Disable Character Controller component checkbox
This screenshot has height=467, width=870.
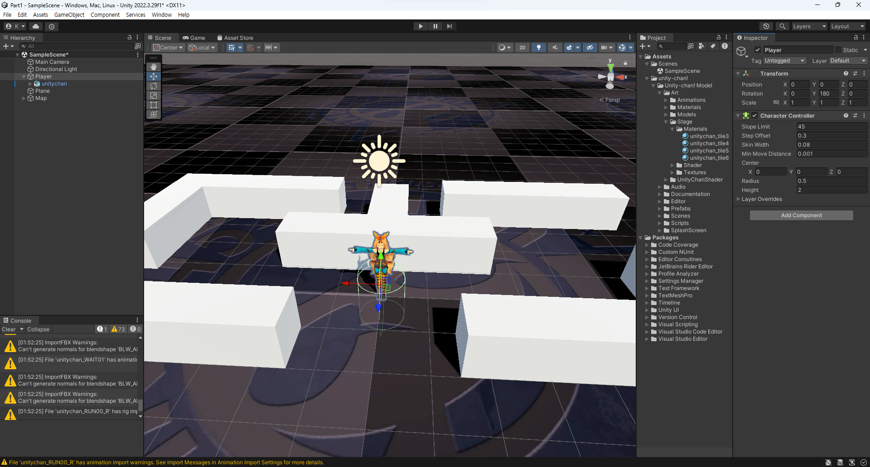(754, 116)
